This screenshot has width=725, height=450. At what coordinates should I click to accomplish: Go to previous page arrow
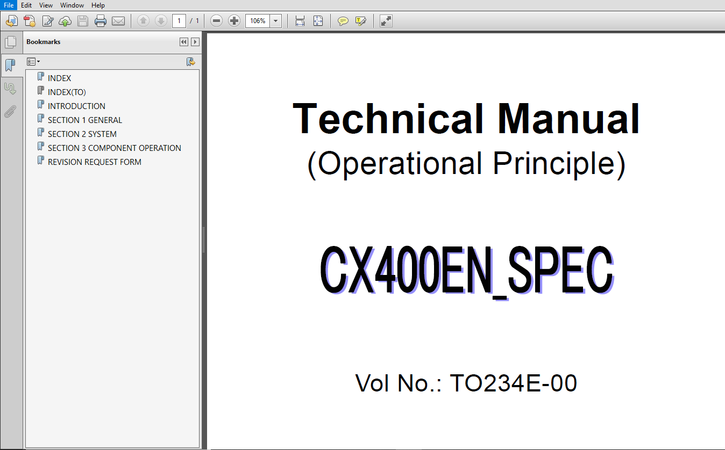143,21
